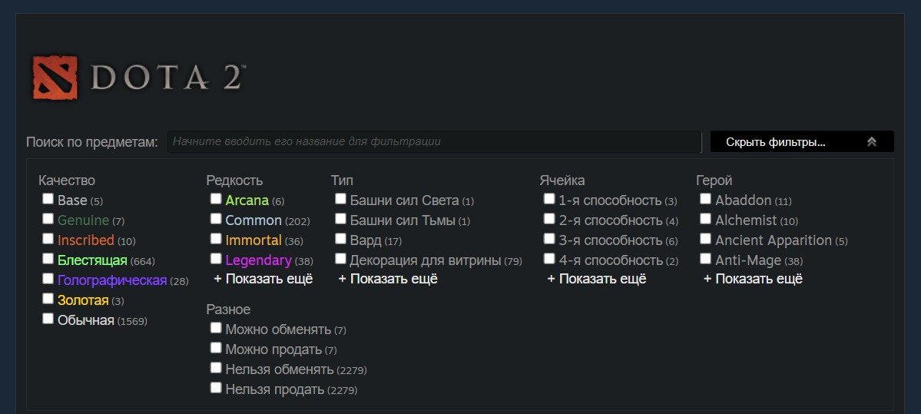Expand more options under Герой
The height and width of the screenshot is (414, 921).
click(x=753, y=279)
